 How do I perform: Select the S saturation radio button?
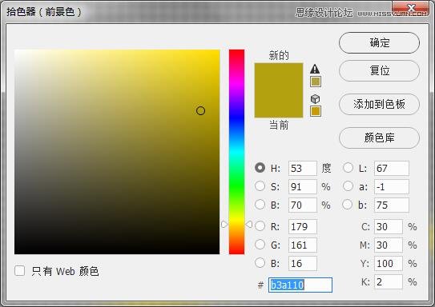tap(260, 186)
